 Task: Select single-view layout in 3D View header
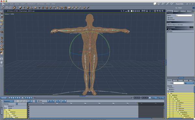[131, 11]
